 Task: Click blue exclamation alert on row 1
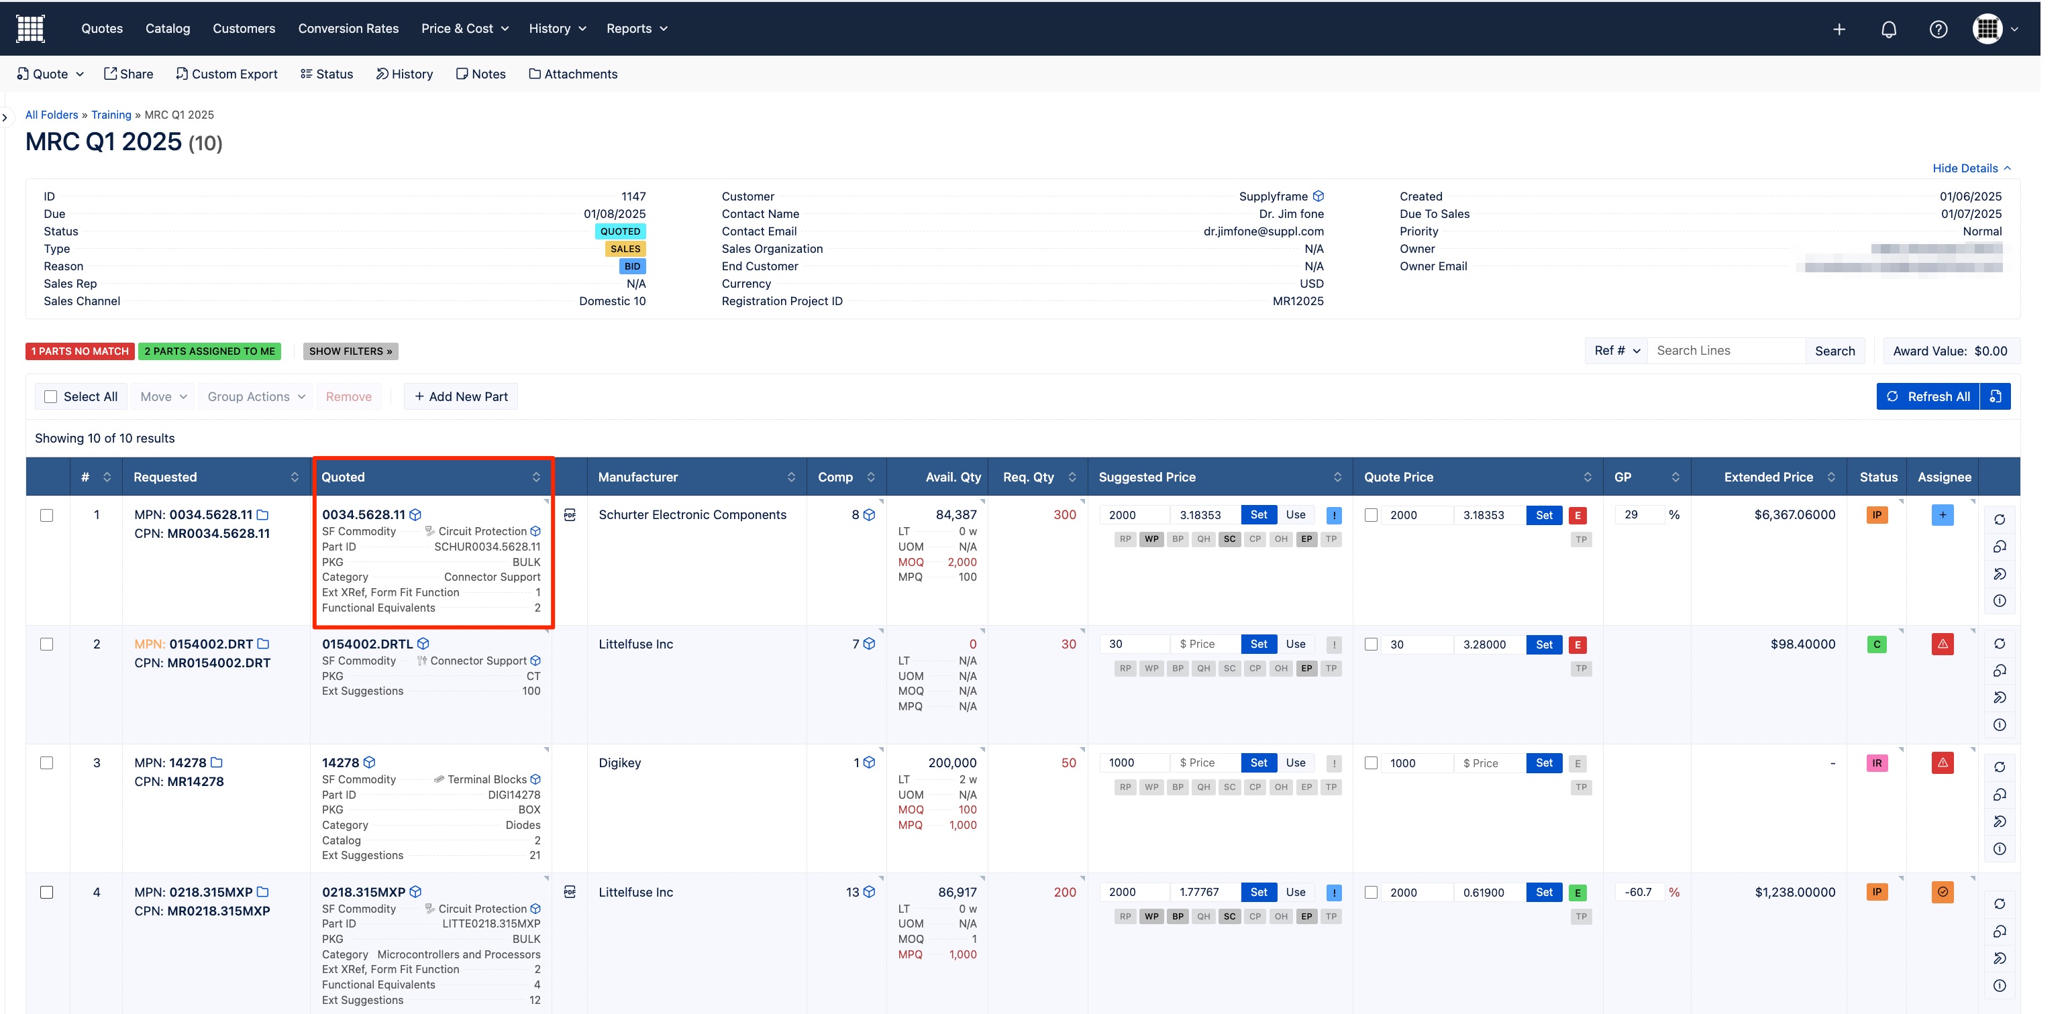coord(1333,515)
